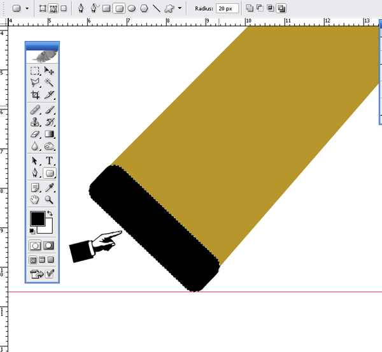Reset default foreground and background colors
Viewport: 382px width, 352px height.
(32, 231)
